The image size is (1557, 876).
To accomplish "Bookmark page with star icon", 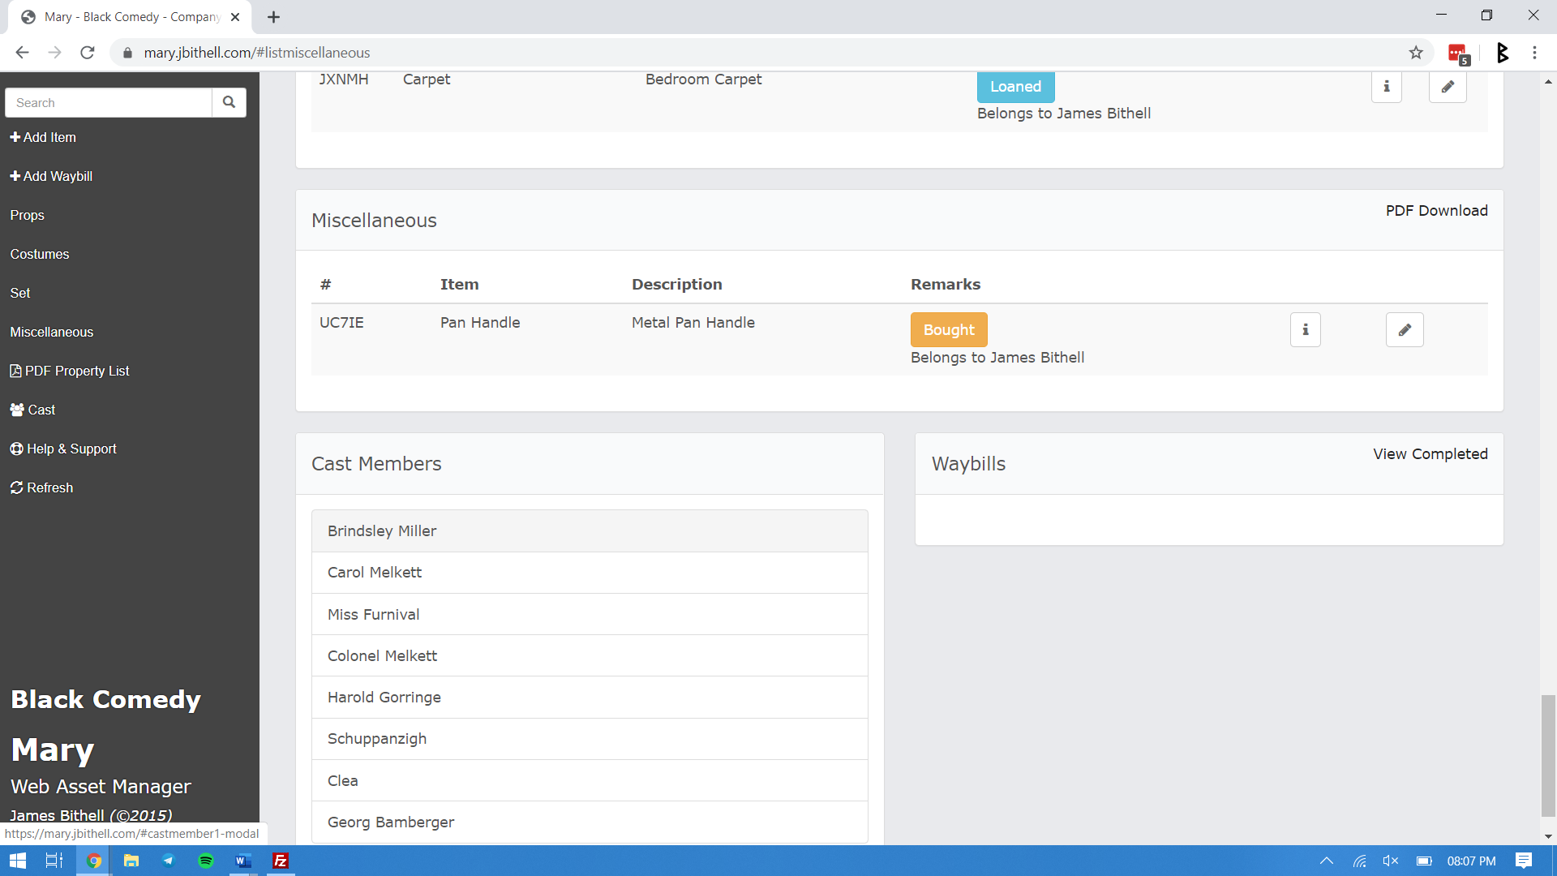I will pyautogui.click(x=1416, y=53).
